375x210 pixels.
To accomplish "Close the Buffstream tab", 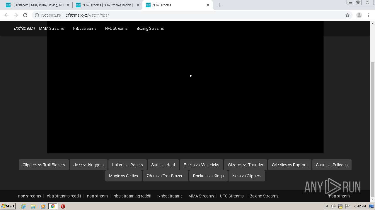I will [68, 5].
